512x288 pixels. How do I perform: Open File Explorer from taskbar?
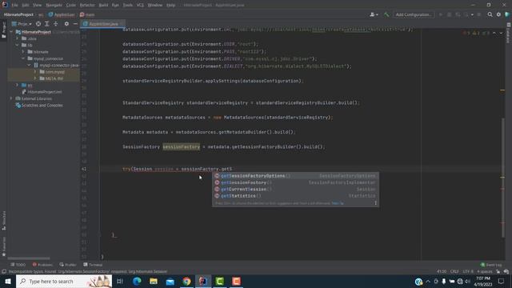[x=154, y=281]
